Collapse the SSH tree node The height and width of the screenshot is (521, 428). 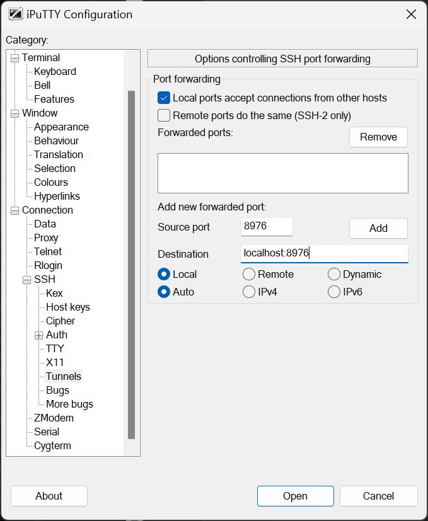point(26,280)
